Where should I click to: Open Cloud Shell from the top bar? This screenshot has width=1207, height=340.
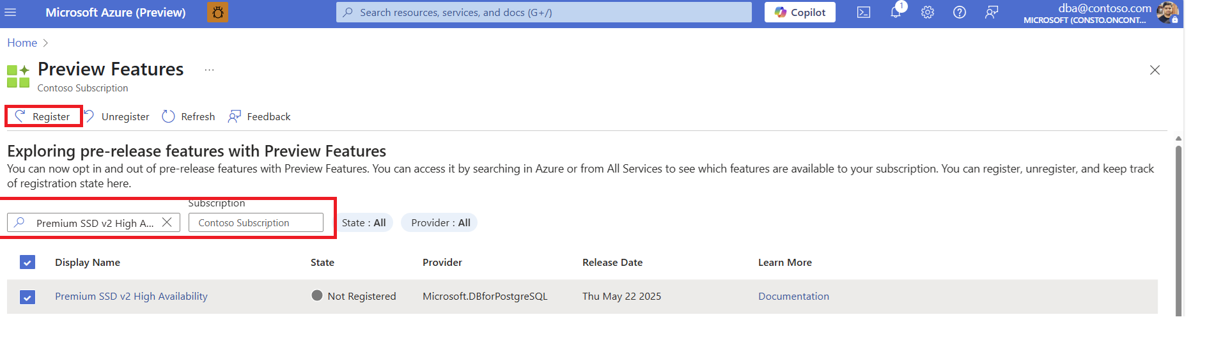tap(864, 12)
